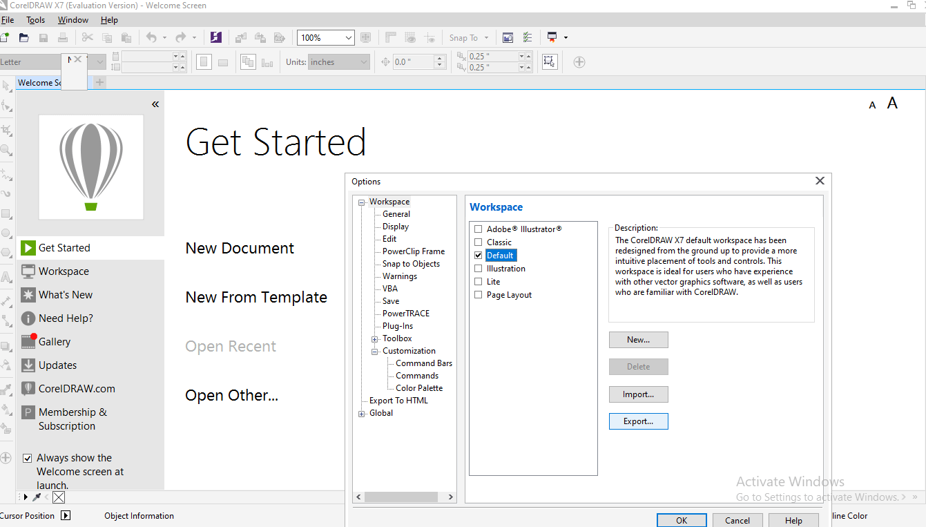Image resolution: width=926 pixels, height=527 pixels.
Task: Select Export To HTML in options tree
Action: tap(398, 401)
